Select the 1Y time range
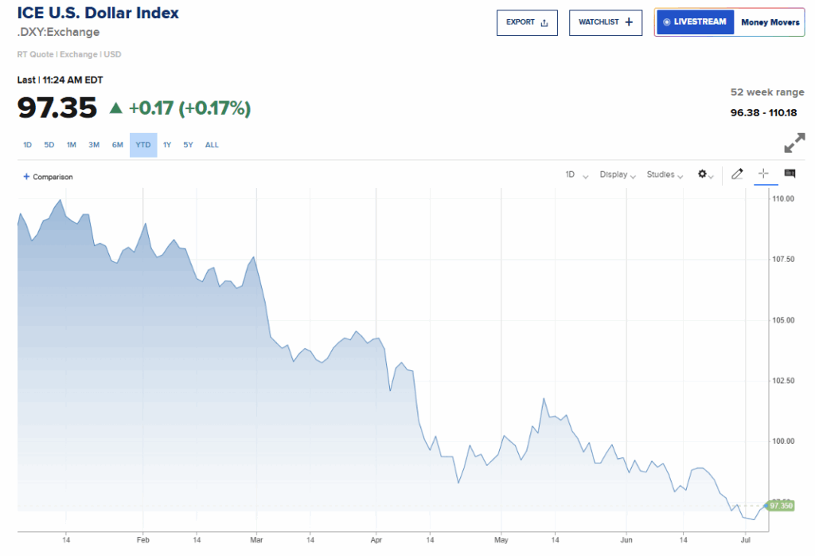Screen dimensions: 815x556 tap(167, 145)
